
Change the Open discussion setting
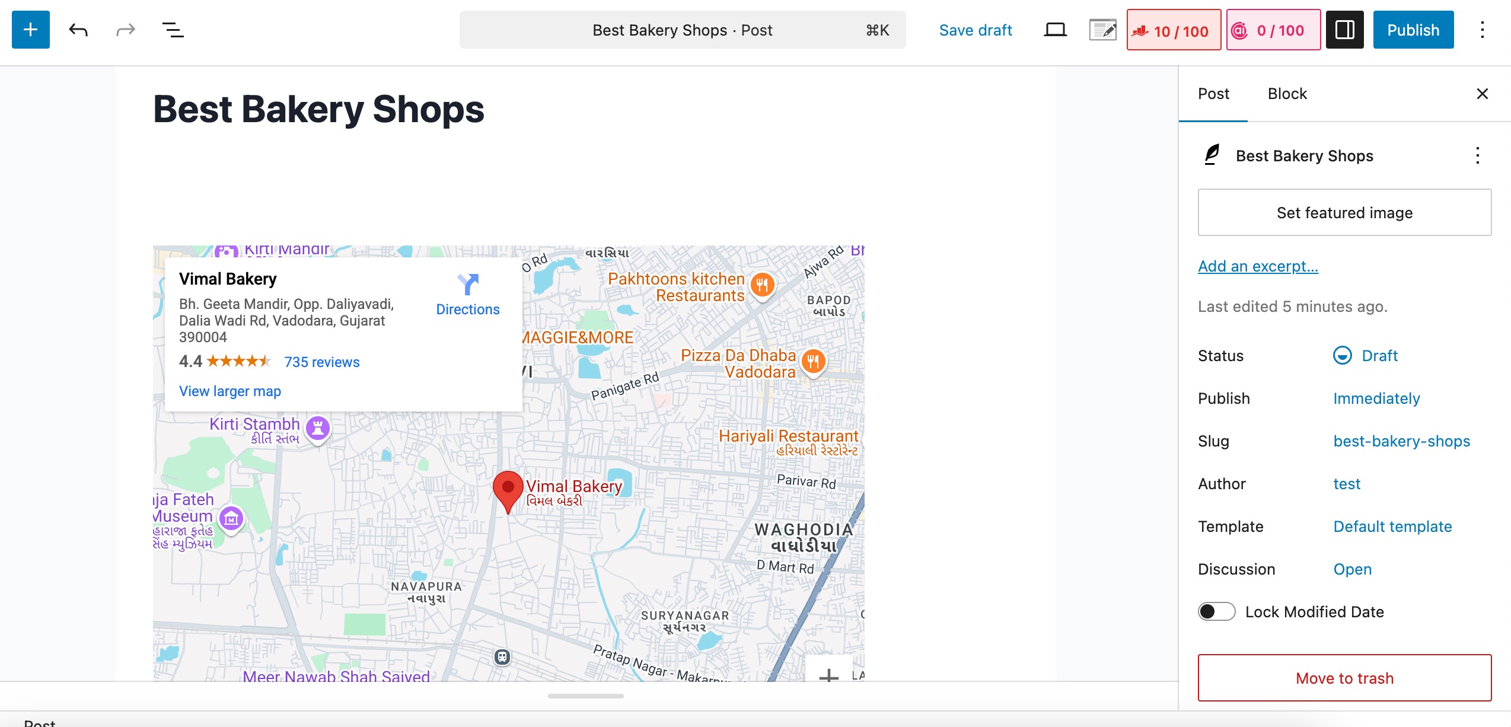1352,569
